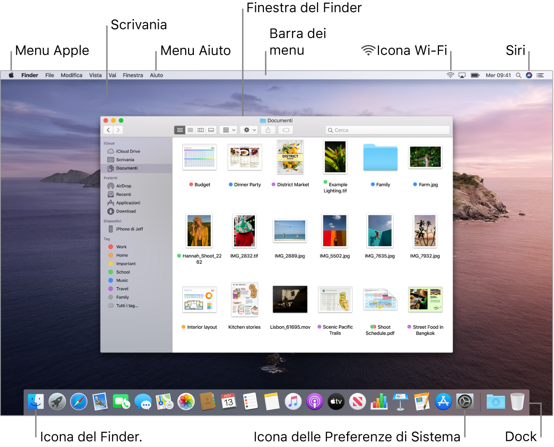Viewport: 554px width, 447px height.
Task: Switch to column view in Finder
Action: point(201,129)
